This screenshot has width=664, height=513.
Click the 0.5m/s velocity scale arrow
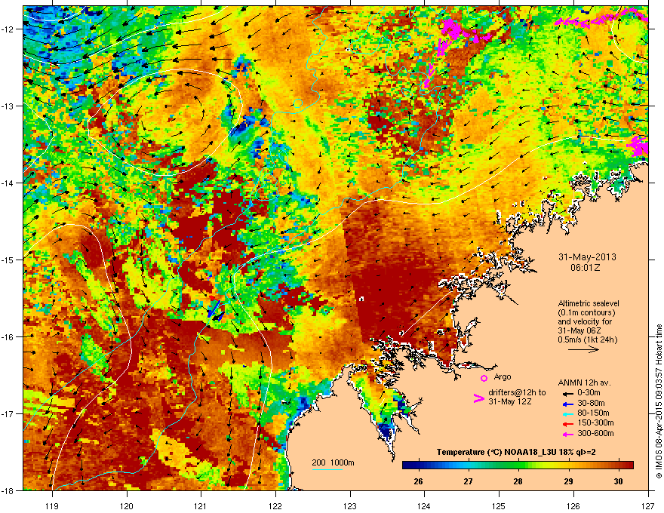click(x=583, y=349)
